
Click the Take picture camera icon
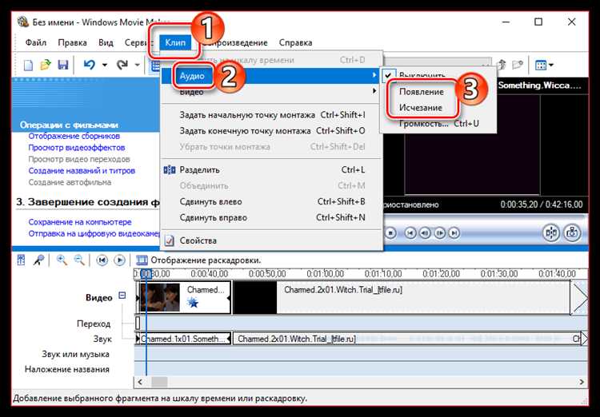(572, 232)
